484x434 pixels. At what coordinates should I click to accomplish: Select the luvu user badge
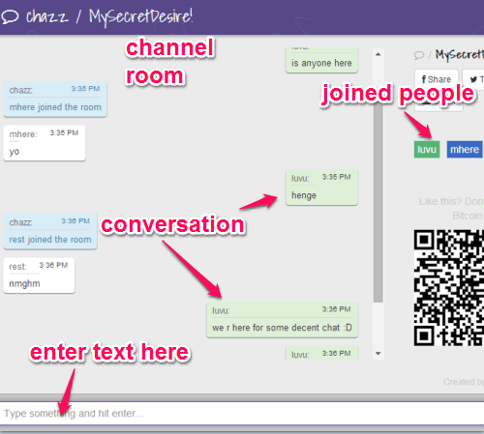pos(427,150)
